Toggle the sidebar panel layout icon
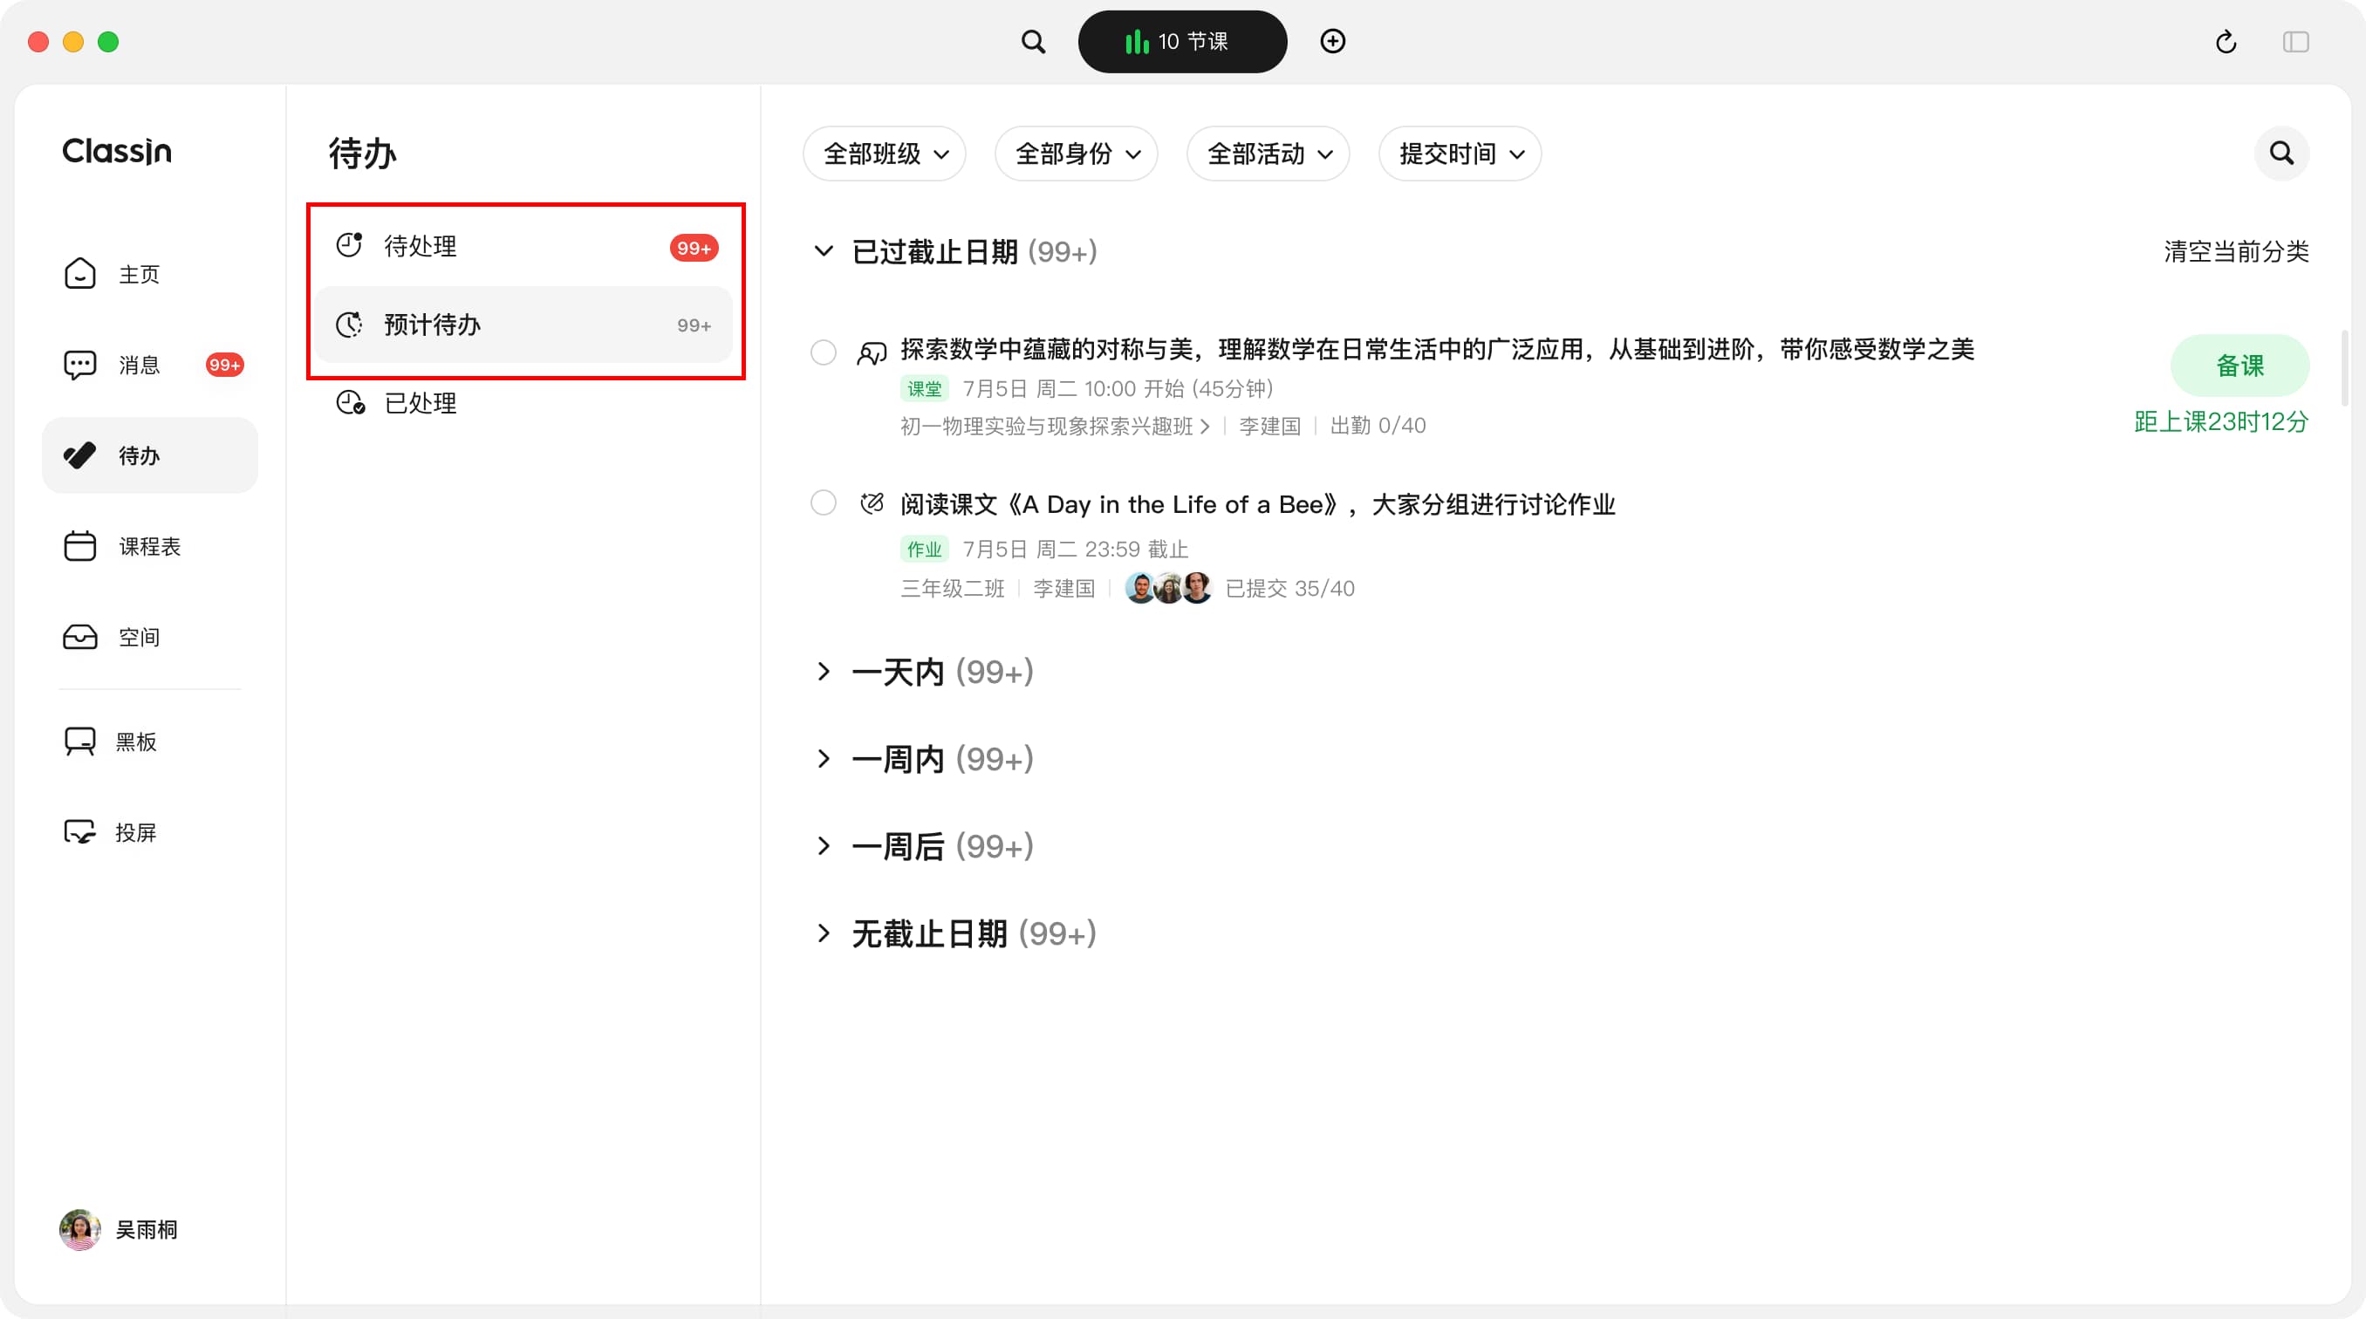Screen dimensions: 2366x1319 (x=2295, y=41)
